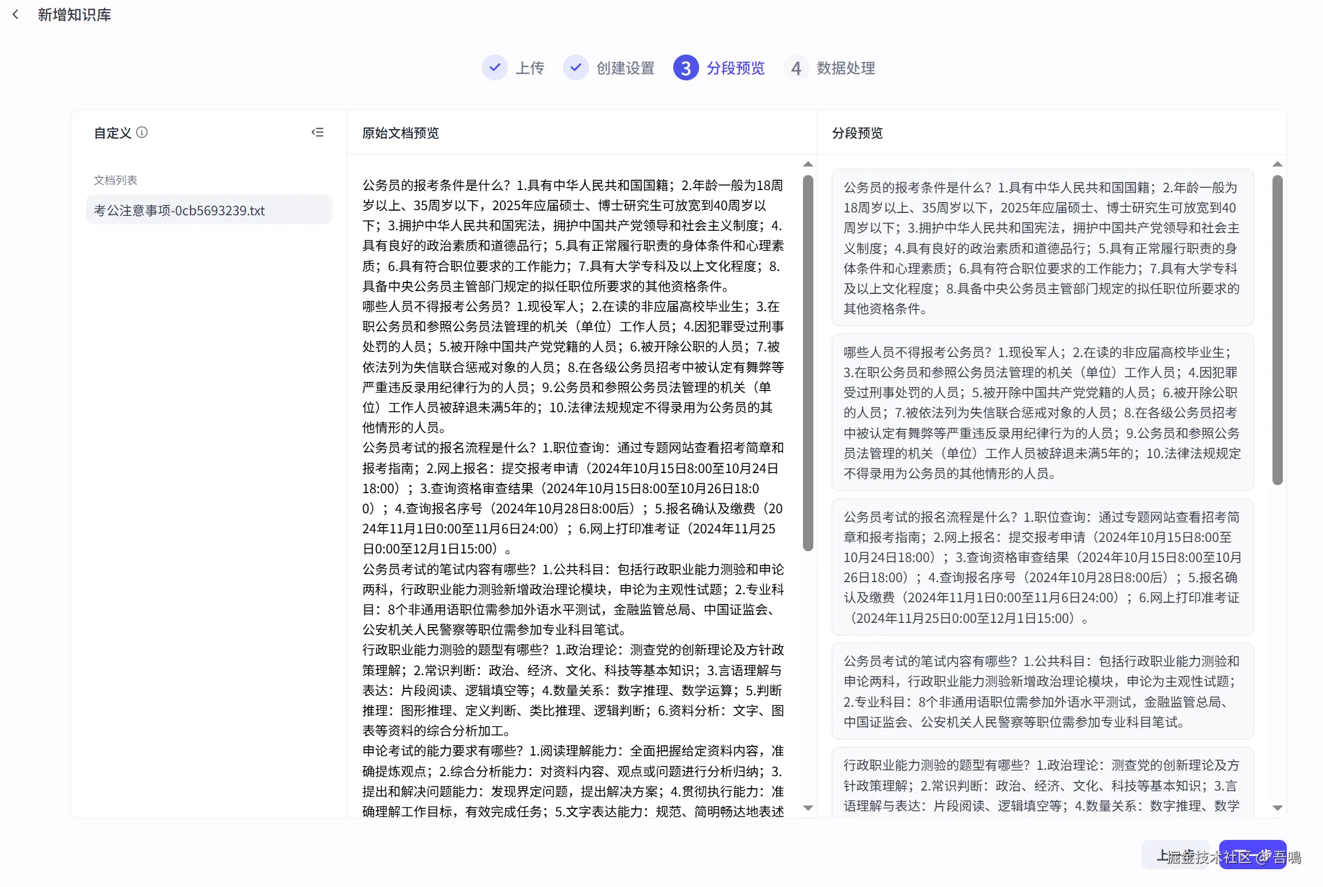Click the step 4 number circle
The height and width of the screenshot is (887, 1323).
click(796, 68)
